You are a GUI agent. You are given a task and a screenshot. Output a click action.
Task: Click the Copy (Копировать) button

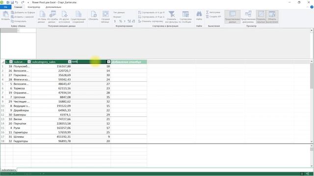pyautogui.click(x=19, y=21)
